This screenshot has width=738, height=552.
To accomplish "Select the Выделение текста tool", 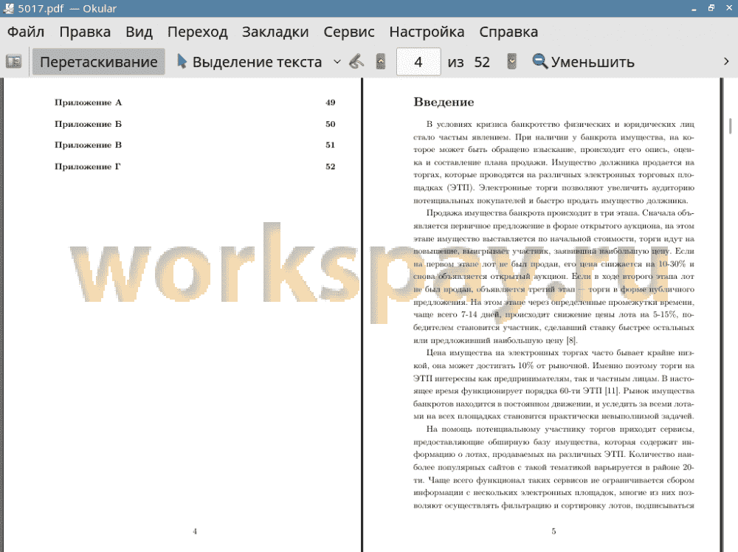I will pyautogui.click(x=249, y=62).
